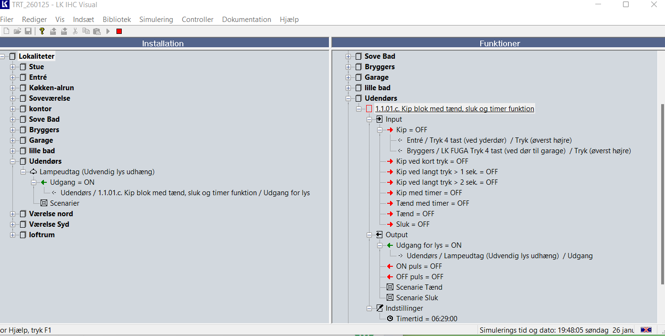
Task: Select Scenarie Tænd under Output
Action: tap(419, 287)
